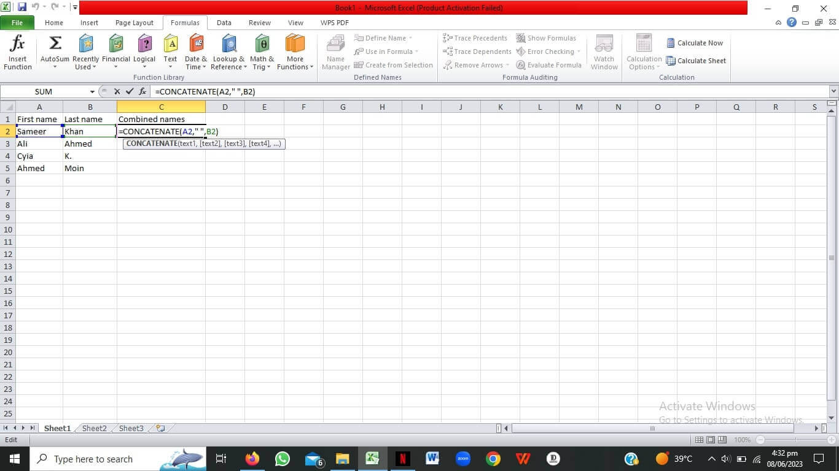This screenshot has height=471, width=839.
Task: Expand the formula bar chevron
Action: pyautogui.click(x=833, y=91)
